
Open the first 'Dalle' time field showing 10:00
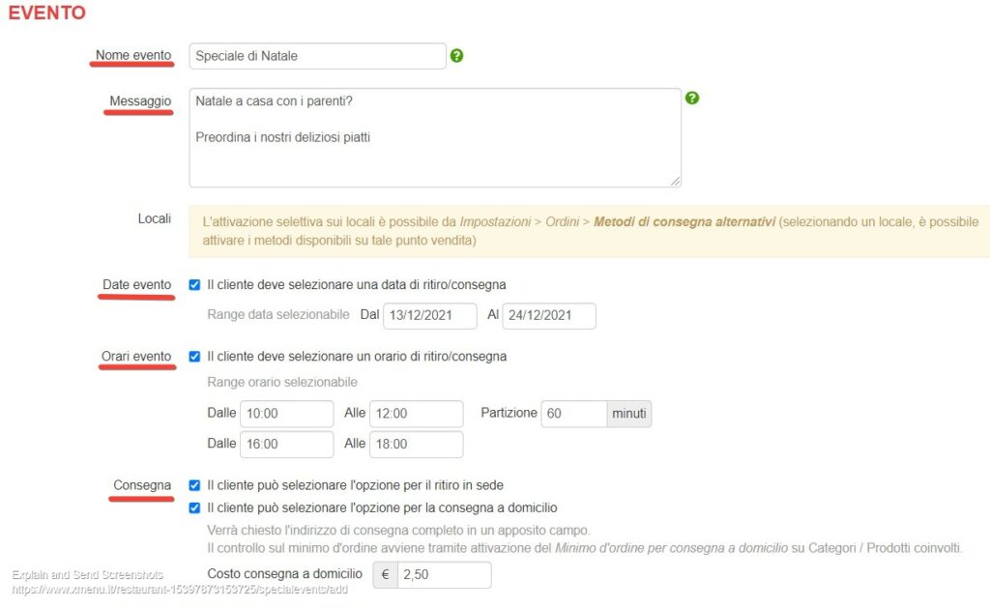(x=286, y=414)
